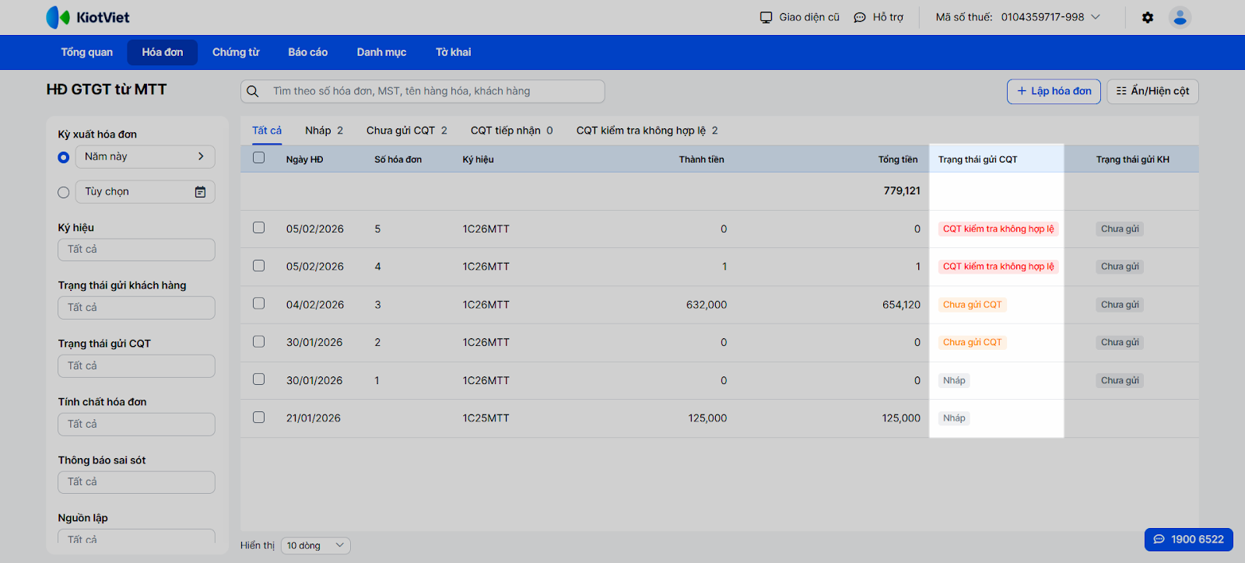Screen dimensions: 1245x563
Task: Select the Tùy chọn radio button
Action: pyautogui.click(x=64, y=193)
